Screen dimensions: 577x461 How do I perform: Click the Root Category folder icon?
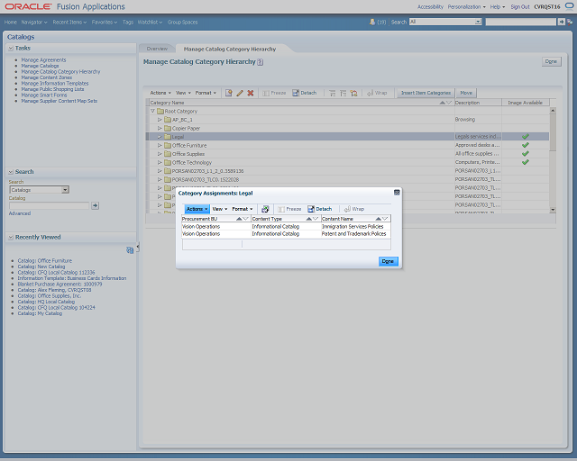coord(160,111)
